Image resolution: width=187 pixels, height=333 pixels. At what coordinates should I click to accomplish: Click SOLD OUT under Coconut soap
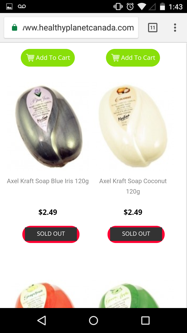point(136,234)
